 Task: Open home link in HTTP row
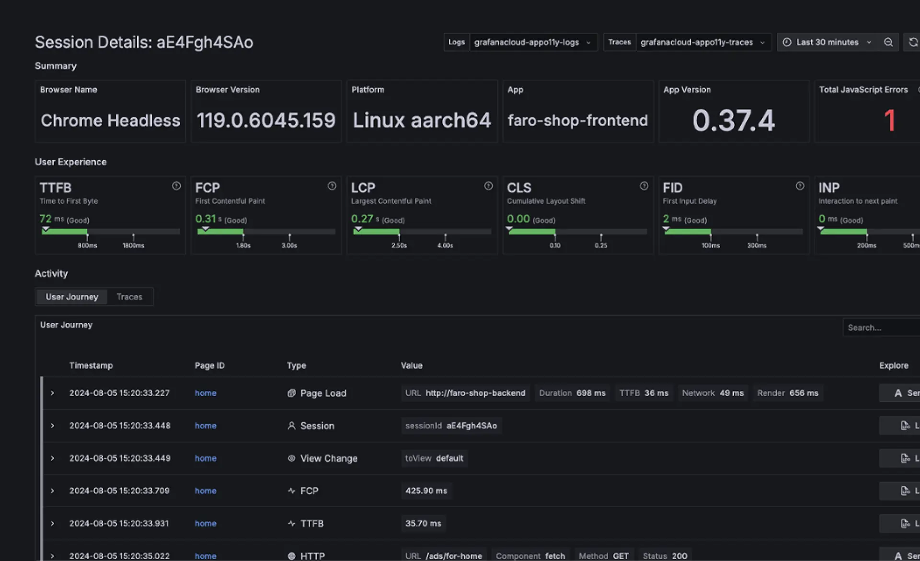pyautogui.click(x=206, y=556)
